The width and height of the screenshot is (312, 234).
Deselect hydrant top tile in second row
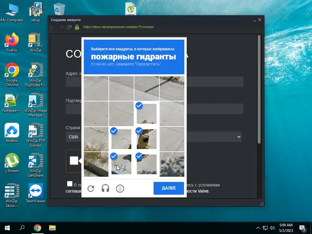pyautogui.click(x=147, y=114)
